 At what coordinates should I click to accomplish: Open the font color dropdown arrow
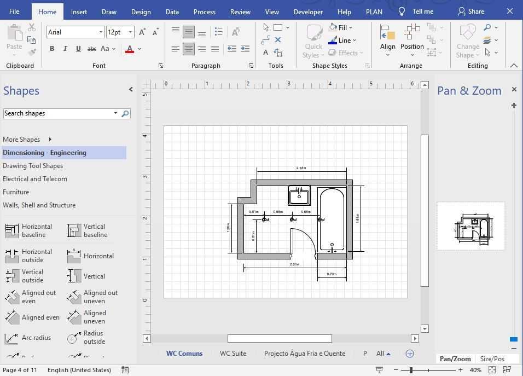(140, 49)
